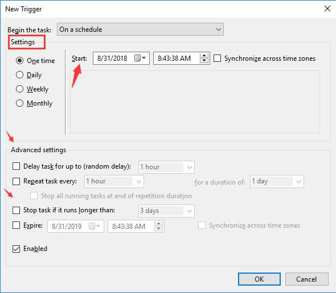Close the New Trigger window
This screenshot has width=336, height=293.
pyautogui.click(x=327, y=9)
